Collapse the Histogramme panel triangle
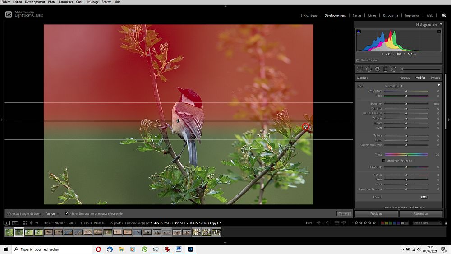The width and height of the screenshot is (451, 254). point(441,24)
